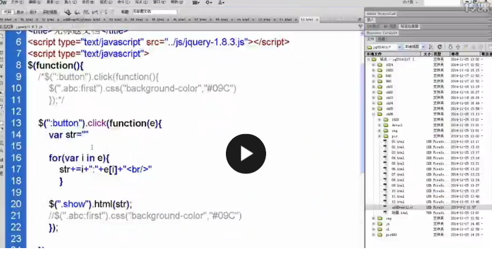
Task: Switch to the addEventListener.html document tab
Action: pyautogui.click(x=82, y=19)
